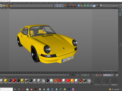The image size is (122, 91).
Task: Open Chrome from the taskbar
Action: [x=44, y=89]
